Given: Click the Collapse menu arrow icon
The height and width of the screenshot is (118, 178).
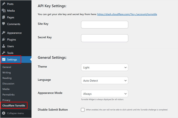Looking at the screenshot, I should click(x=4, y=113).
